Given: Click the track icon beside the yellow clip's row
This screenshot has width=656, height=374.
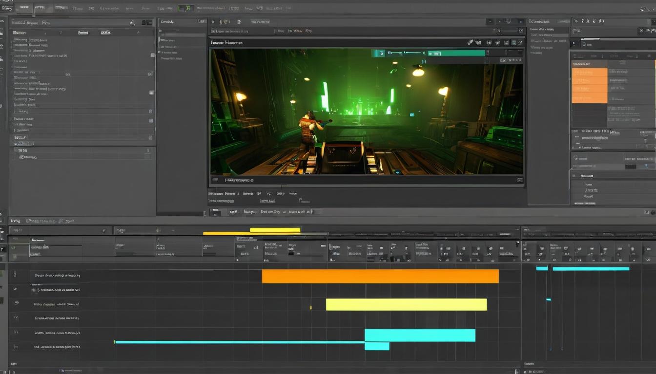Looking at the screenshot, I should pos(16,303).
